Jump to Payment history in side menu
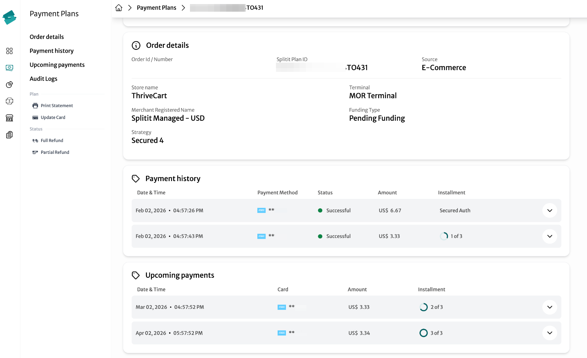 tap(52, 51)
